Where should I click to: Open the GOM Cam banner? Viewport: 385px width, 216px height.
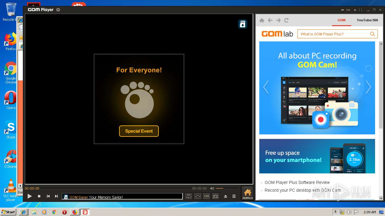click(x=317, y=88)
